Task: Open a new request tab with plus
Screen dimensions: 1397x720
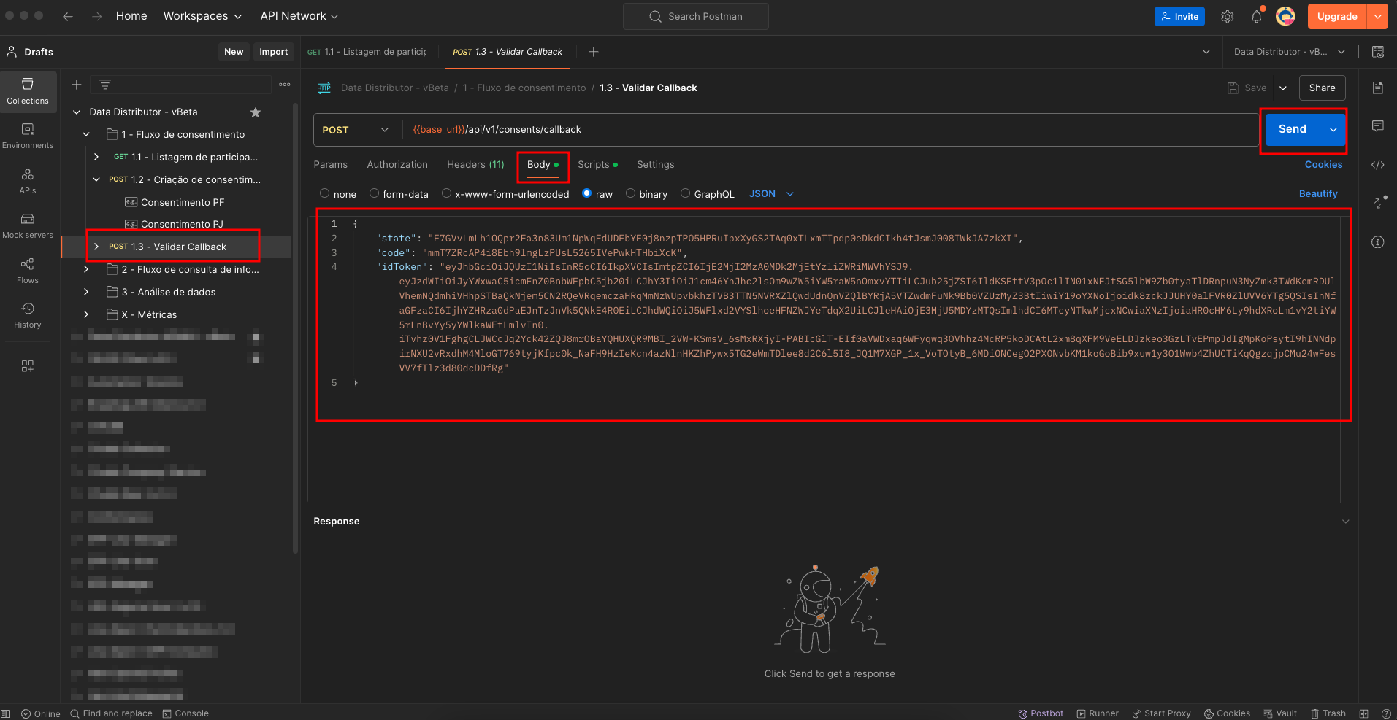Action: (x=594, y=52)
